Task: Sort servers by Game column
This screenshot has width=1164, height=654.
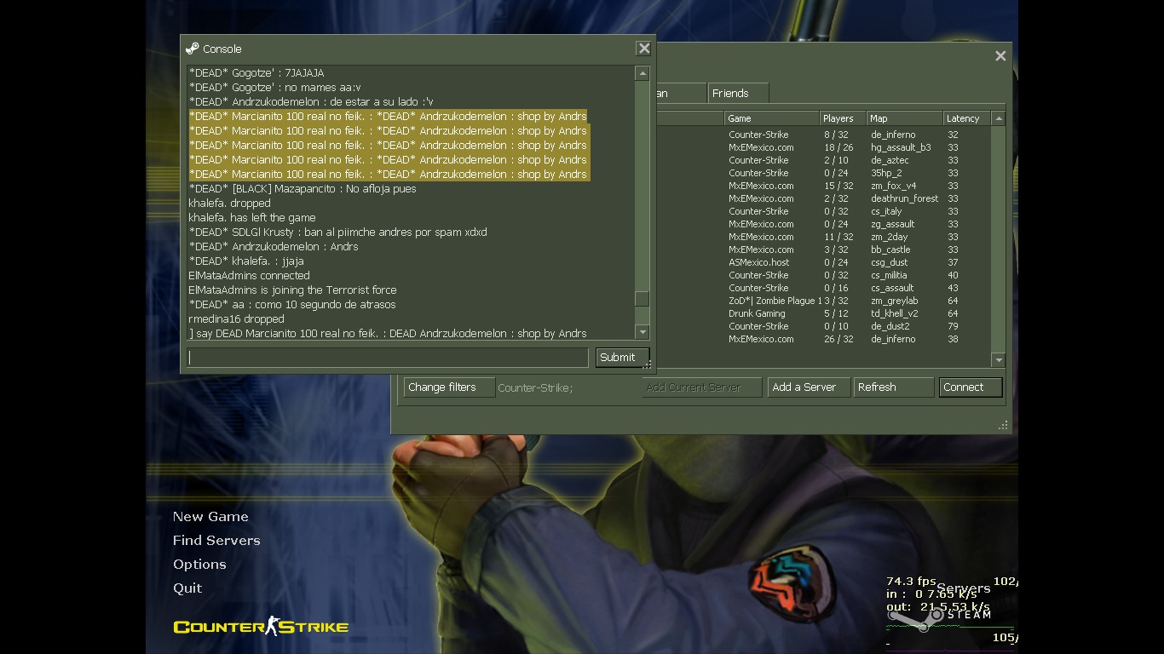Action: 771,118
